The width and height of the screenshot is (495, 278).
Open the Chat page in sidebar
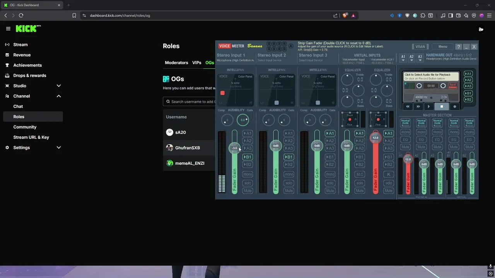click(18, 106)
